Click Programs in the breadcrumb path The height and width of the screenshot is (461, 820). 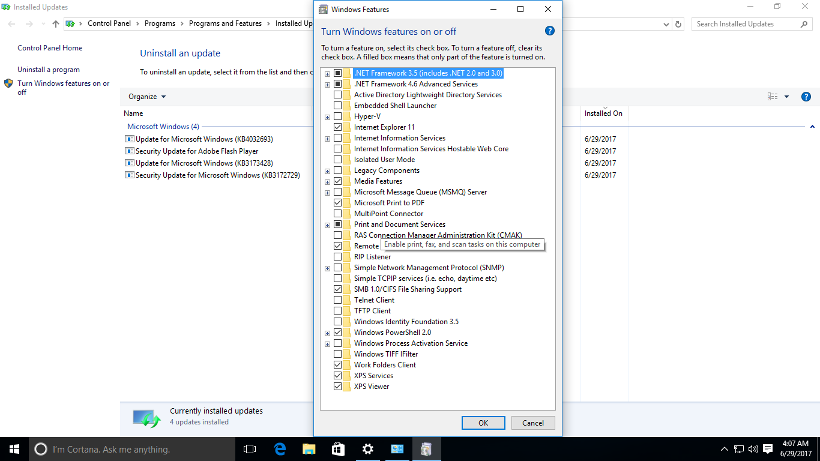160,23
